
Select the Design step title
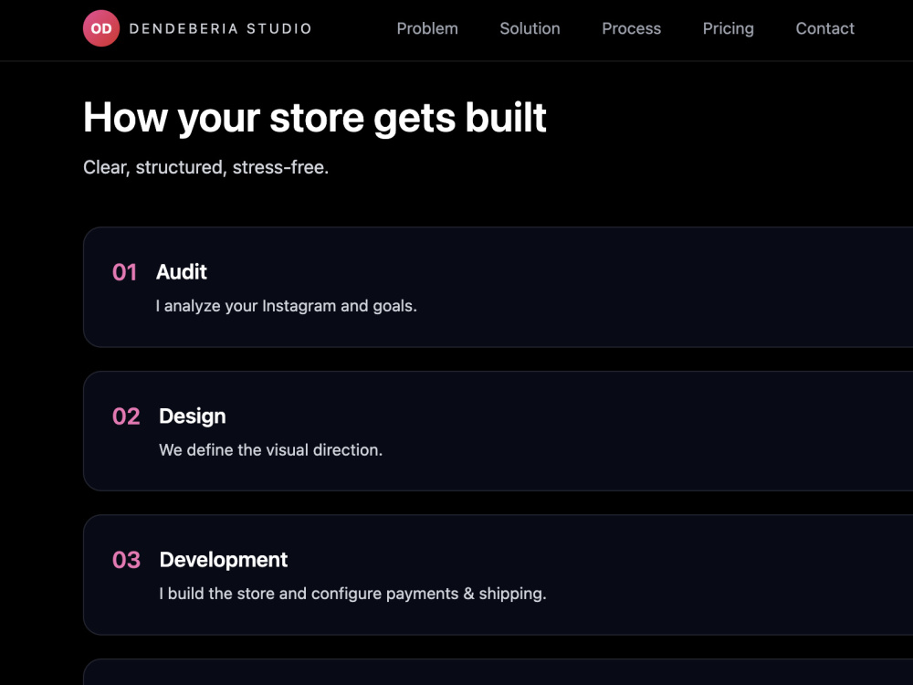point(192,416)
